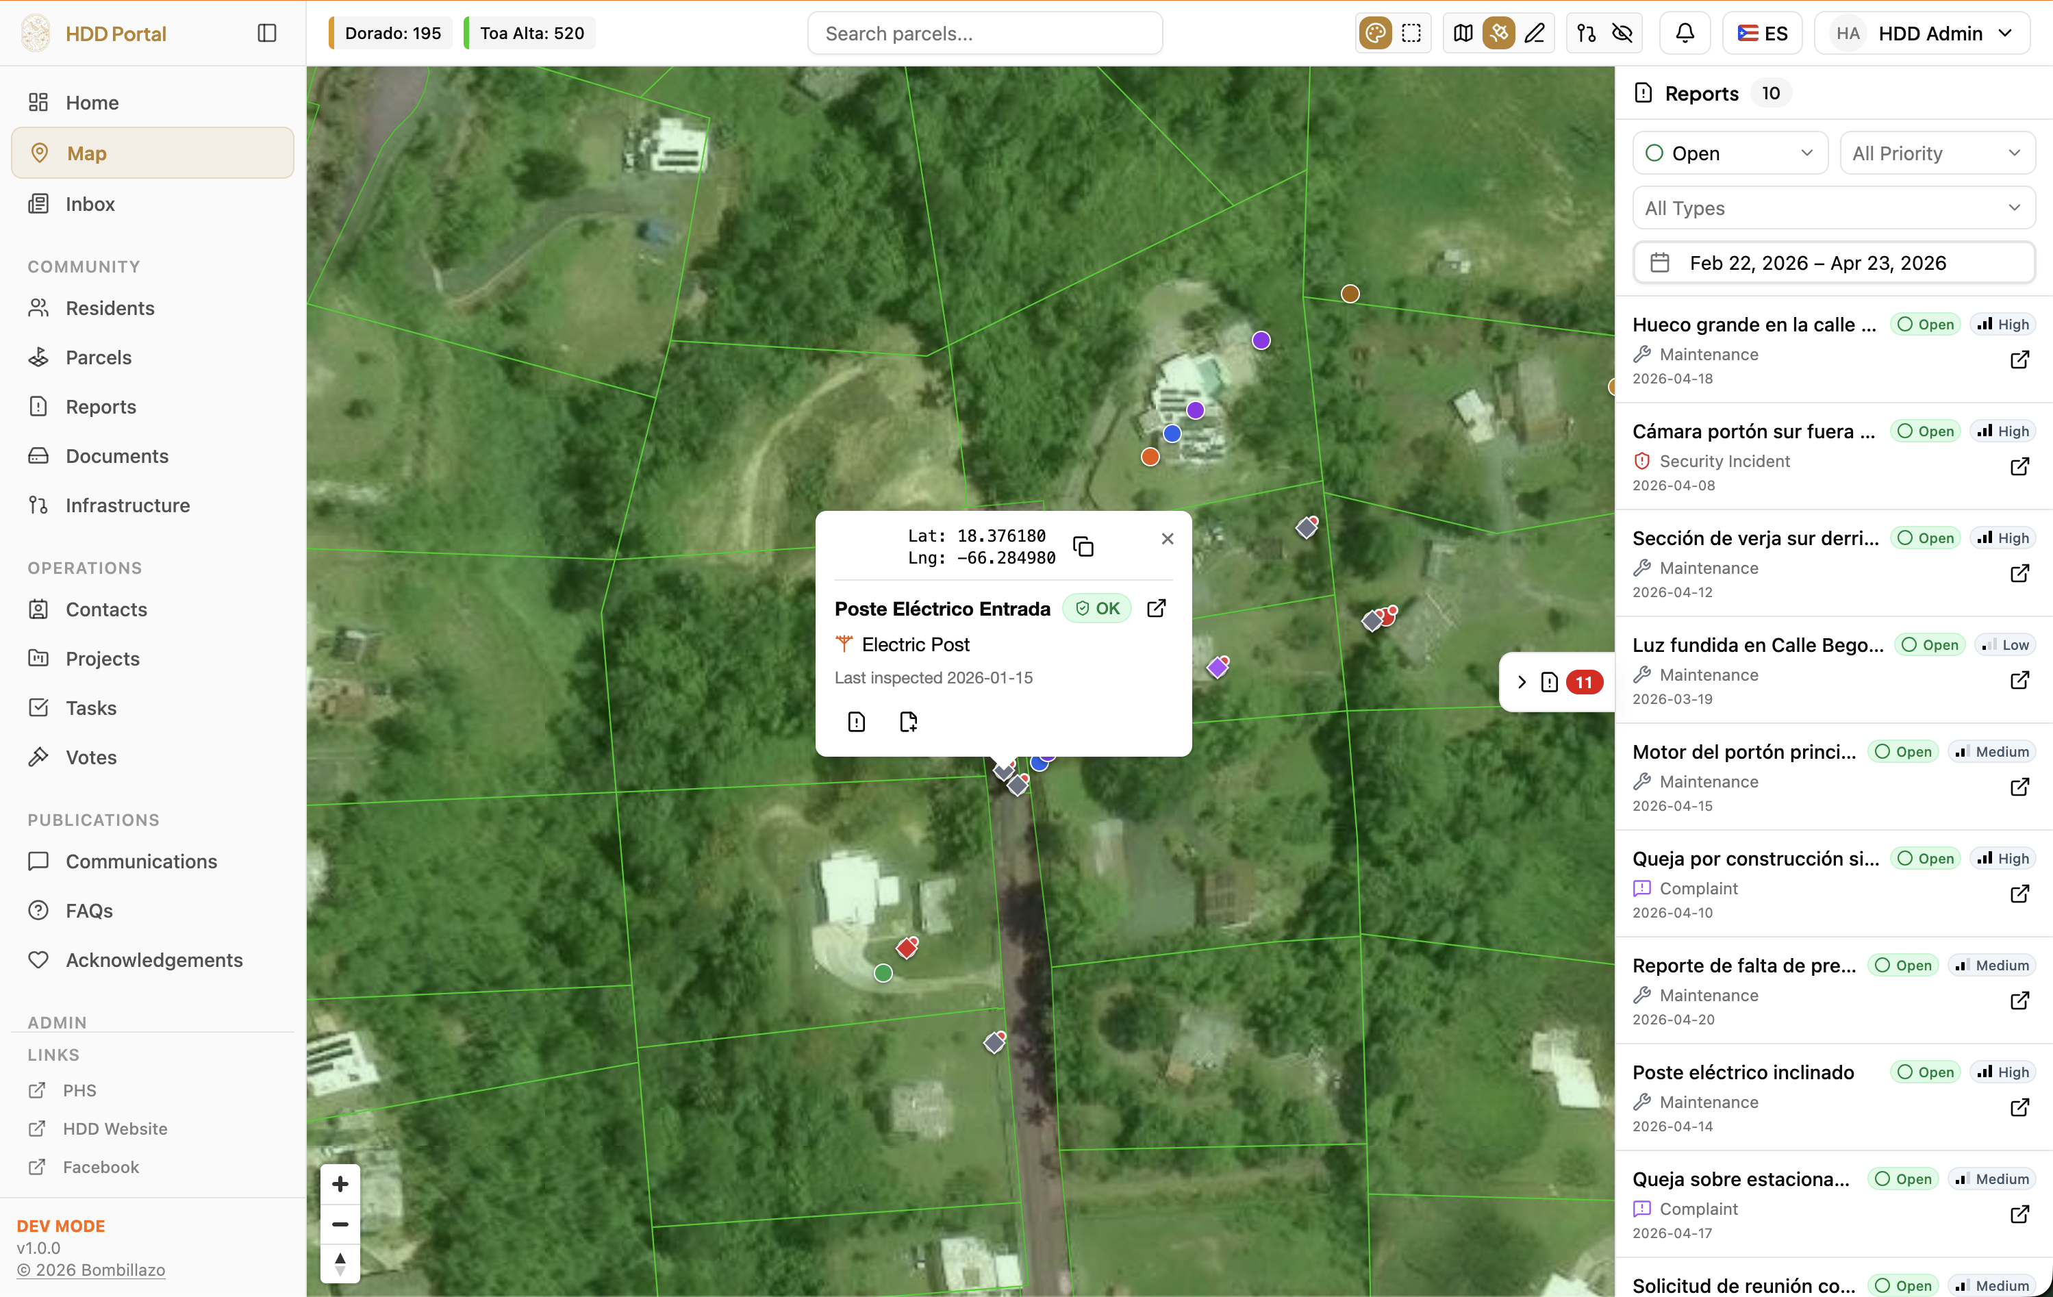
Task: Open the Votes page
Action: tap(153, 757)
